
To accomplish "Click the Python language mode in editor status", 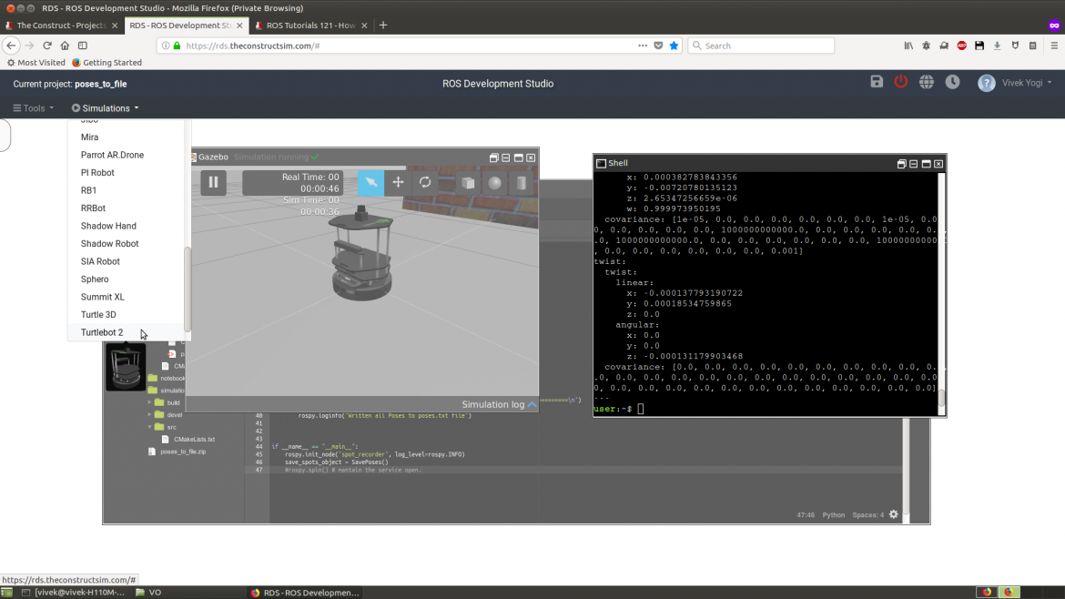I will (x=834, y=514).
